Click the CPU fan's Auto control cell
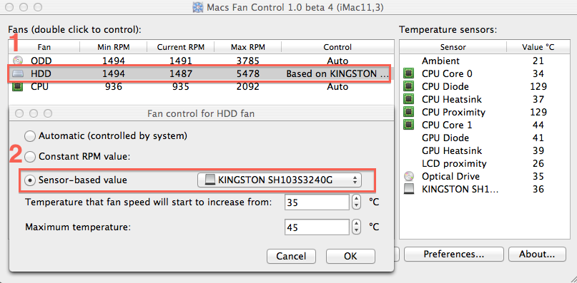577x283 pixels. pyautogui.click(x=337, y=87)
